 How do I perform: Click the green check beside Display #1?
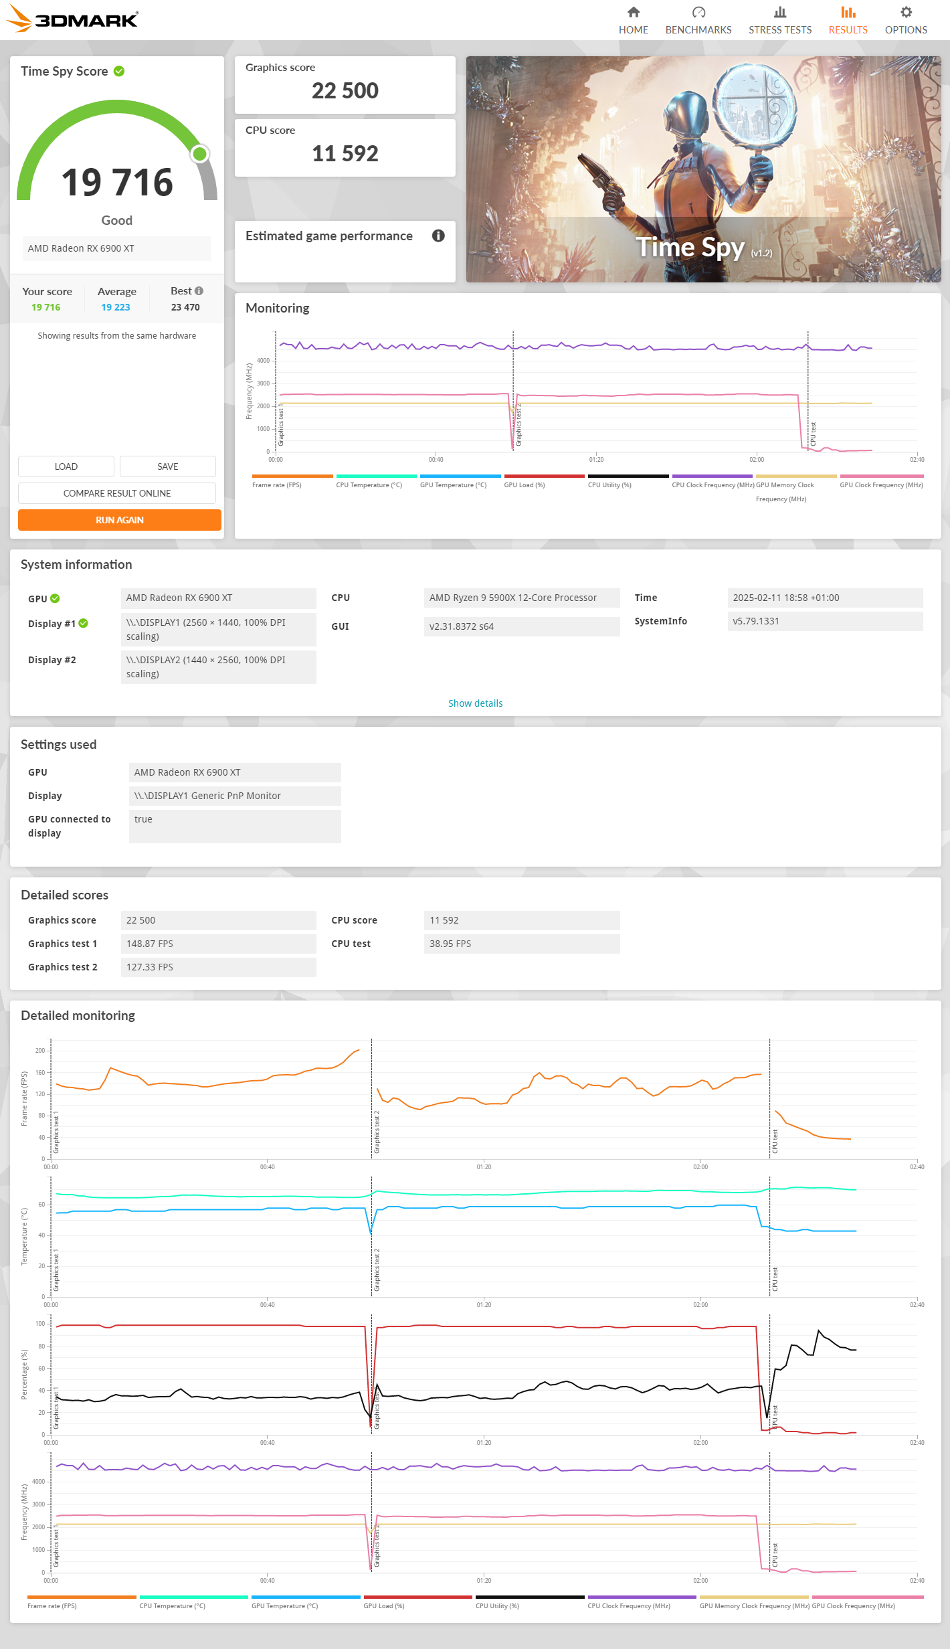[83, 623]
